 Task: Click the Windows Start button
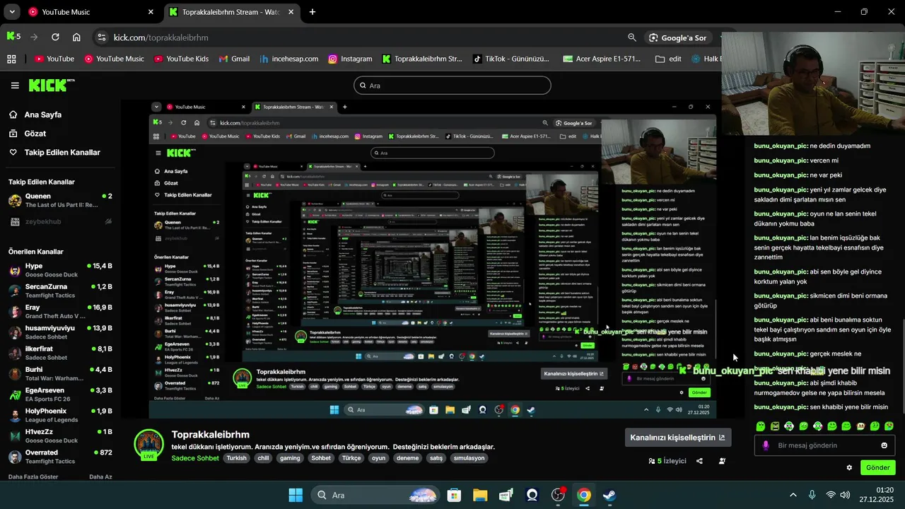(x=296, y=495)
